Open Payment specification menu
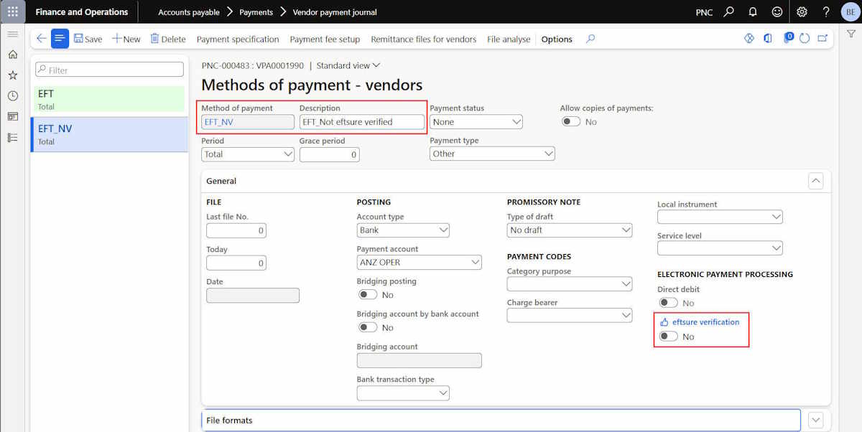Viewport: 862px width, 432px height. click(238, 39)
